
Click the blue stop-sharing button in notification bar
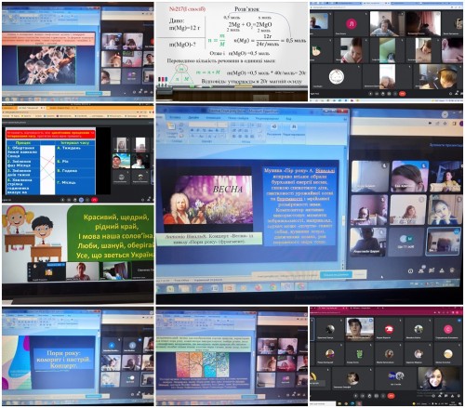pyautogui.click(x=336, y=274)
